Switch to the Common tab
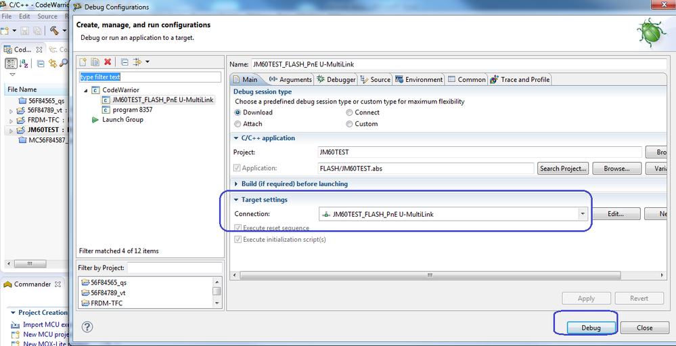 point(467,79)
